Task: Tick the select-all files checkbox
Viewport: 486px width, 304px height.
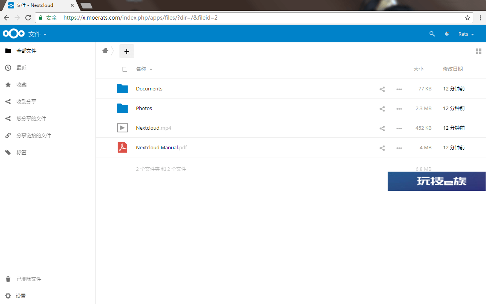Action: pyautogui.click(x=125, y=69)
